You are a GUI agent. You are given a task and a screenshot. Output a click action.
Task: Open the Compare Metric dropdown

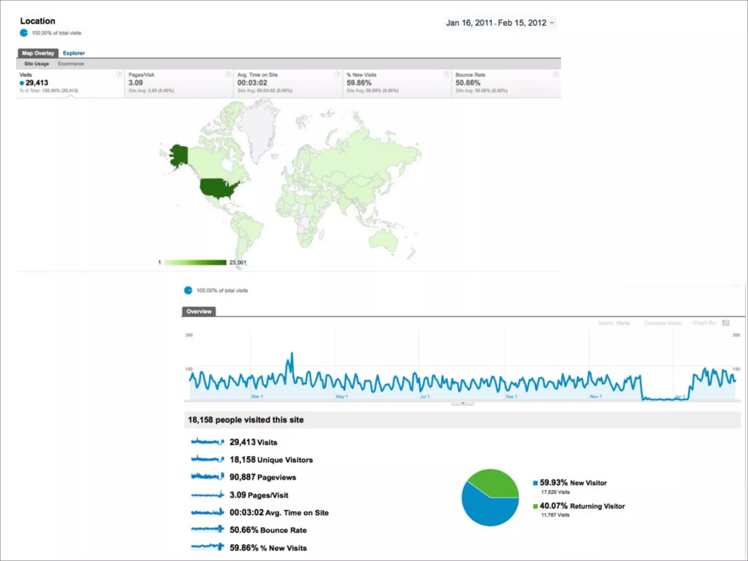[x=663, y=323]
